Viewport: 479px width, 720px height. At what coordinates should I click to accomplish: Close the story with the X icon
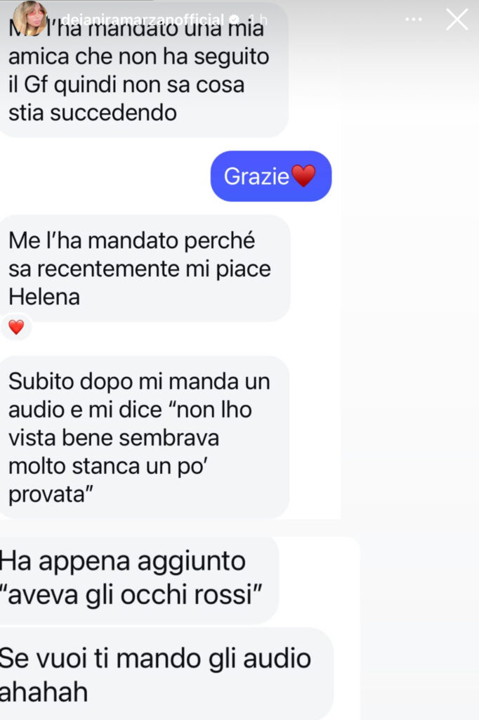pos(457,20)
